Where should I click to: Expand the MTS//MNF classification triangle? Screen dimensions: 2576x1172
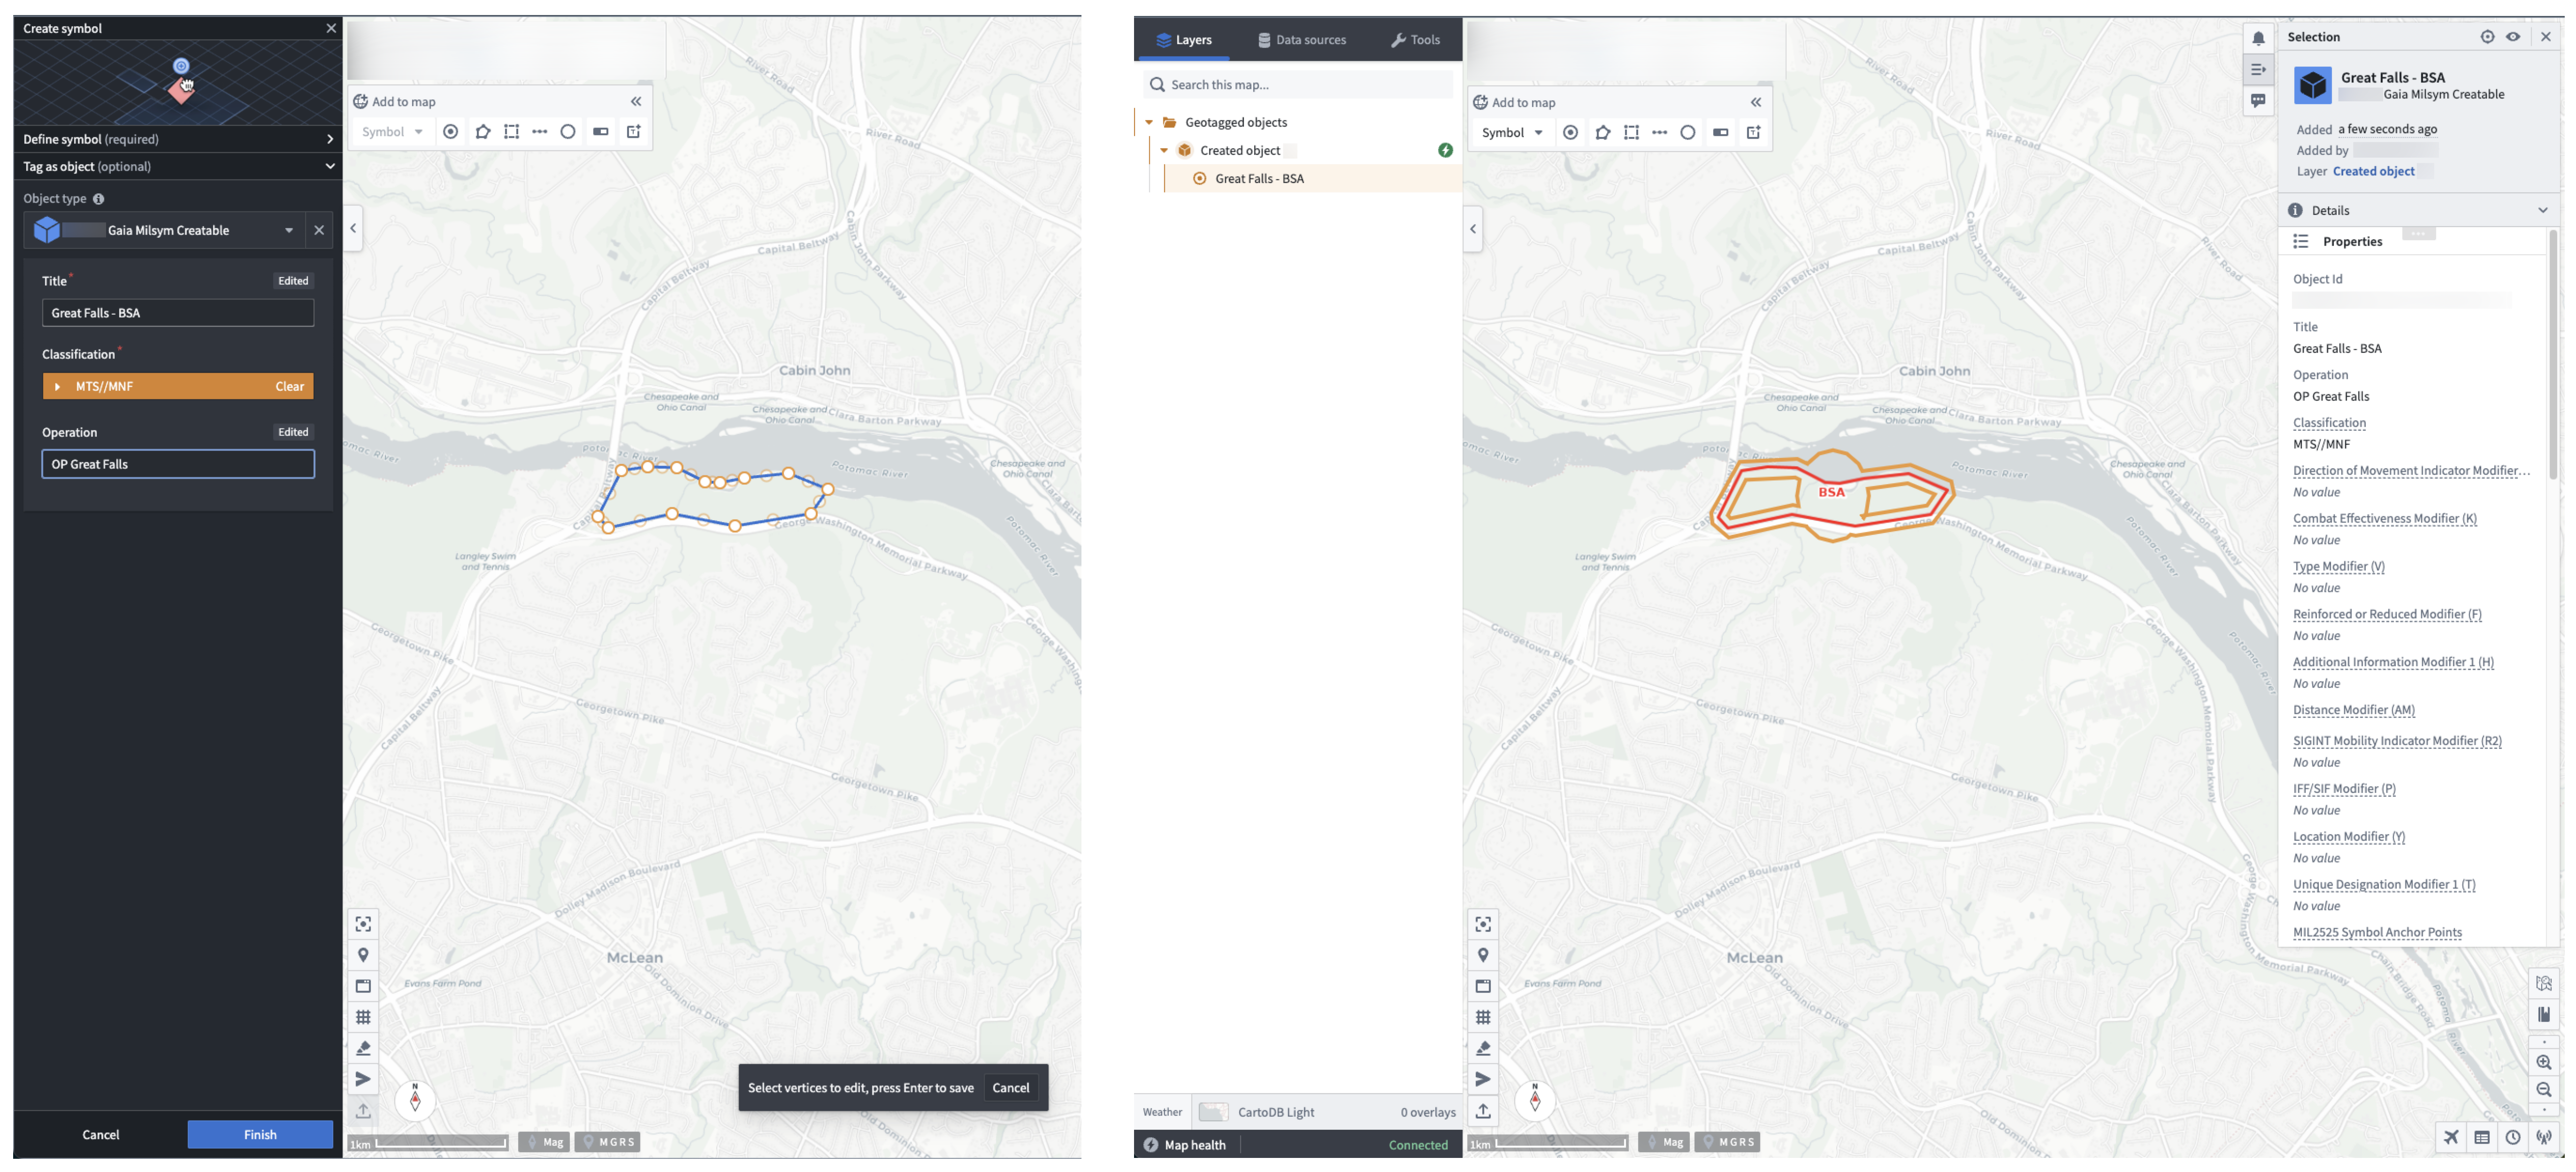57,387
